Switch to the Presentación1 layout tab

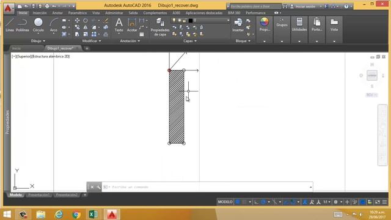[x=39, y=195]
